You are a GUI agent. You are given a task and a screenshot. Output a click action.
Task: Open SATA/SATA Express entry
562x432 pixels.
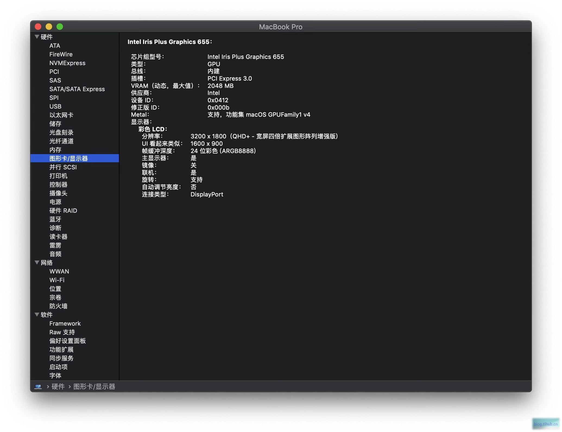[77, 89]
